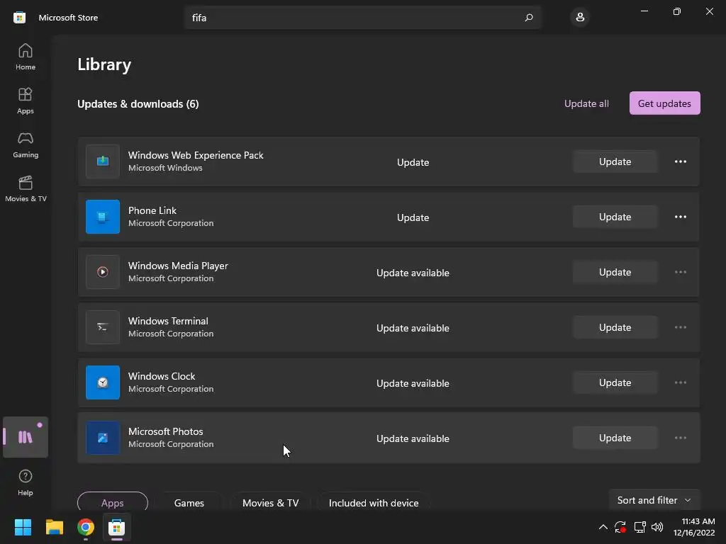This screenshot has width=726, height=544.
Task: Click the 'Windows Clock' app name
Action: (162, 376)
